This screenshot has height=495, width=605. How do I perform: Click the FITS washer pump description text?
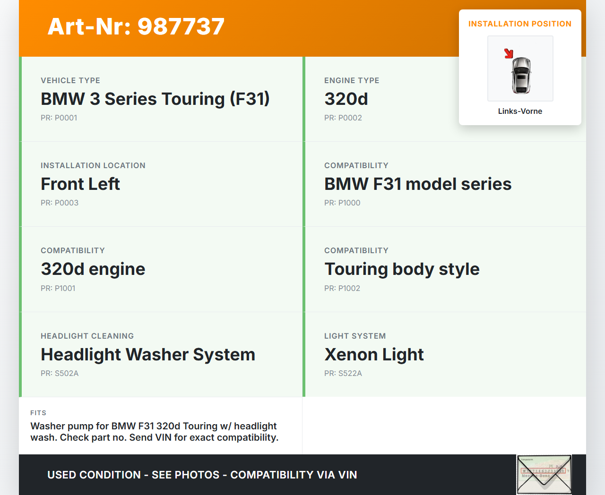coord(154,432)
